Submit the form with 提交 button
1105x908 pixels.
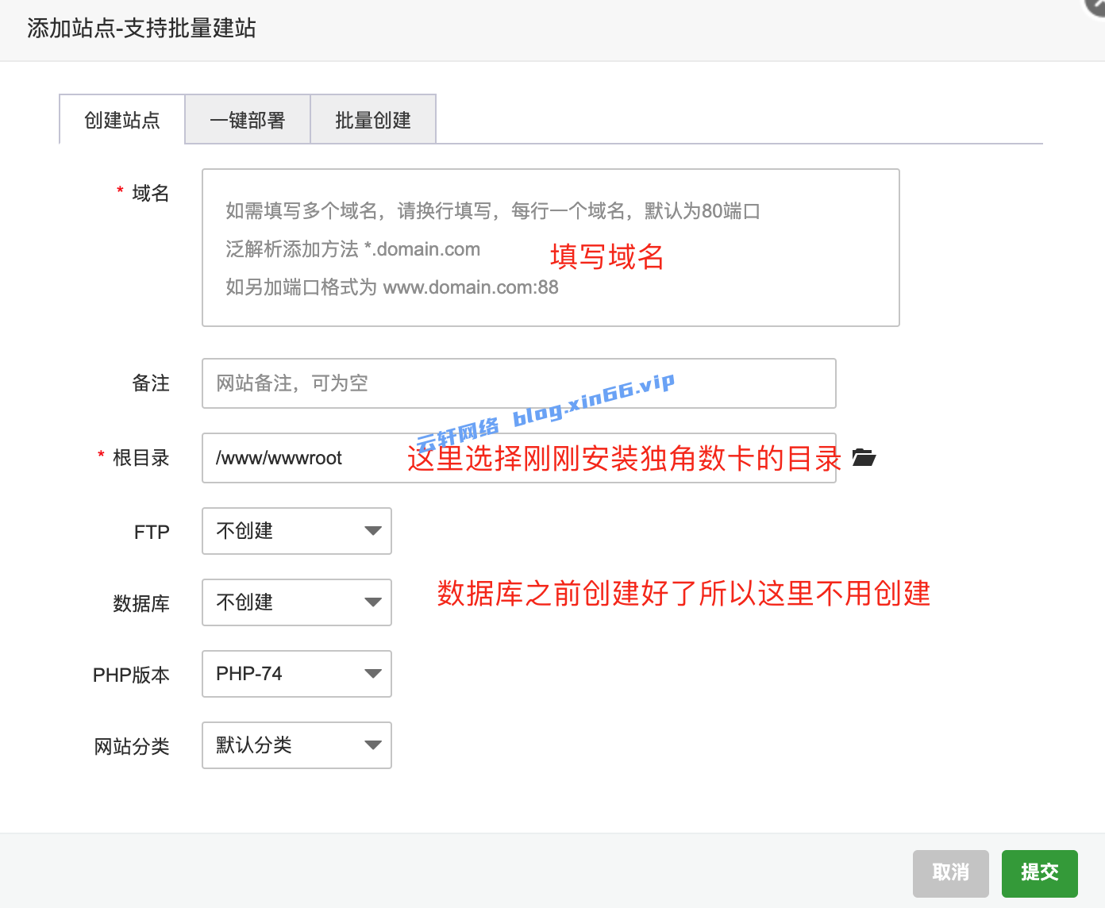click(1040, 873)
